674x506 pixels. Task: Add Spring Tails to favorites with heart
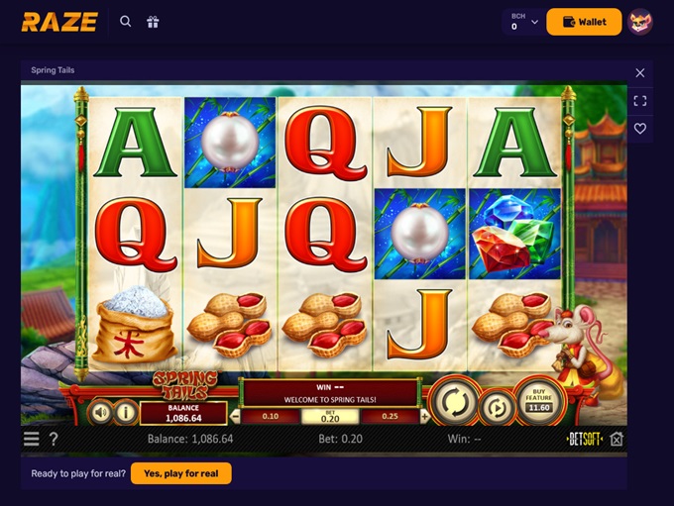(639, 129)
